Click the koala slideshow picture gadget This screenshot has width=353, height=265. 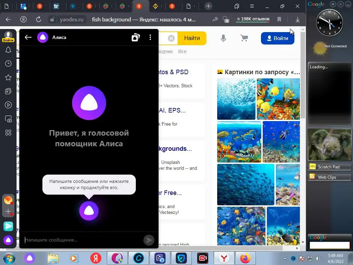(x=330, y=145)
